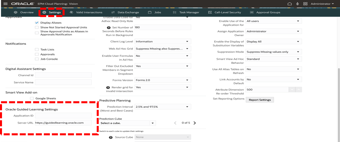
Task: Uncheck the Display Aliases checkbox
Action: click(37, 23)
